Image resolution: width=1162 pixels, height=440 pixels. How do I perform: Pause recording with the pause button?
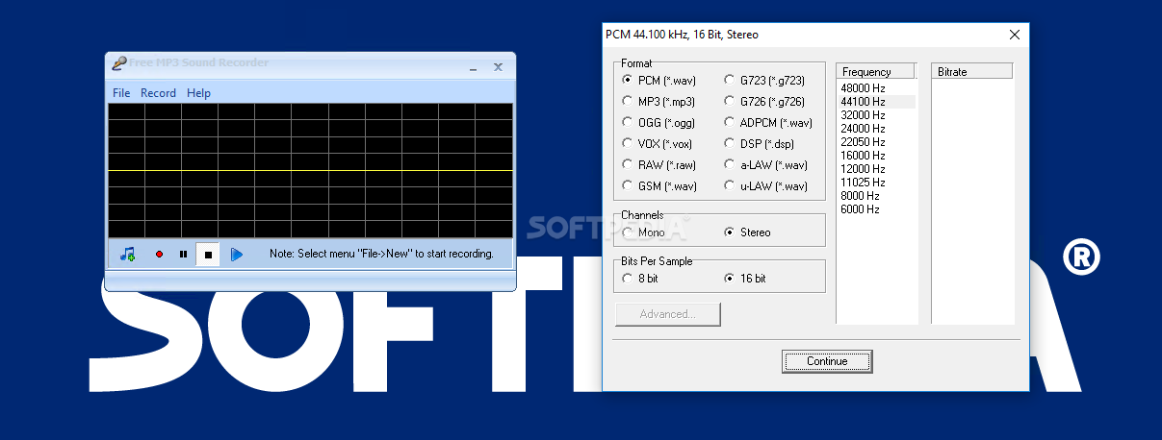(x=183, y=255)
